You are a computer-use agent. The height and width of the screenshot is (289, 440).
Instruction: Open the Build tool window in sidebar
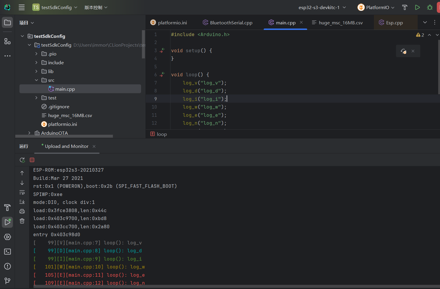pyautogui.click(x=7, y=208)
